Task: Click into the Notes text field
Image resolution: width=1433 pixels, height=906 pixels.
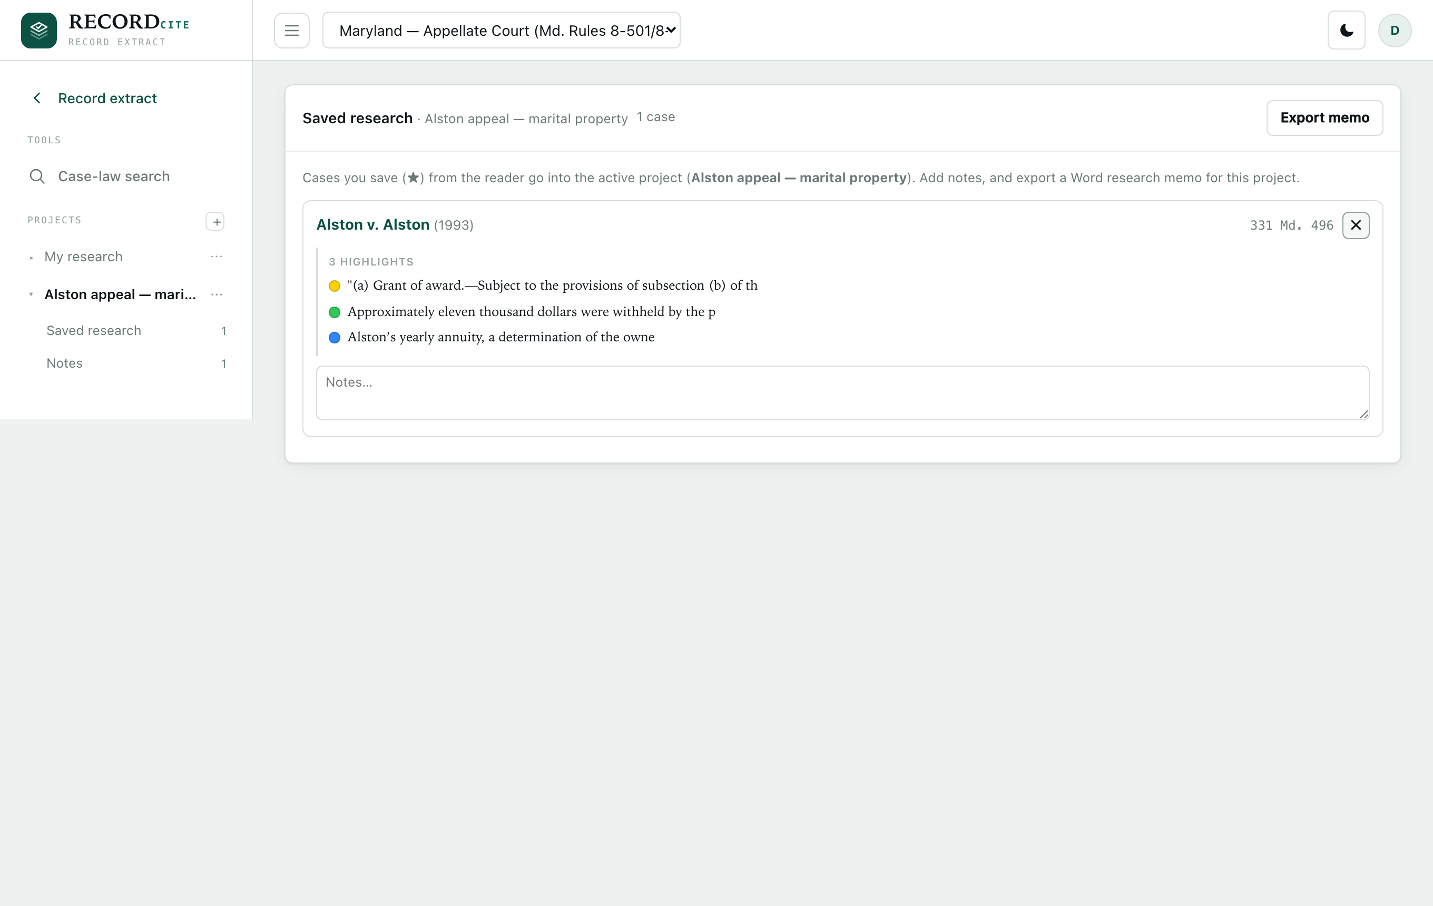Action: 842,392
